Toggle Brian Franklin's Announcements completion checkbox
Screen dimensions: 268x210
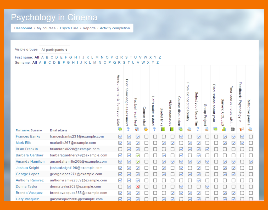pyautogui.click(x=120, y=149)
